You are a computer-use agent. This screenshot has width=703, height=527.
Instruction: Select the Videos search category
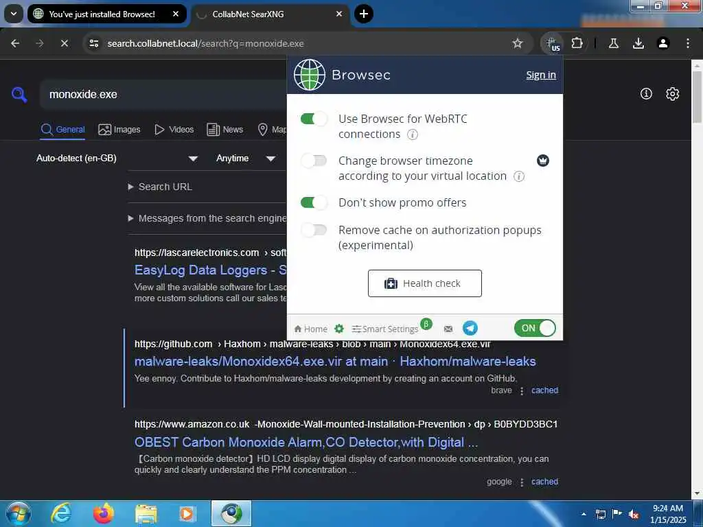click(174, 130)
